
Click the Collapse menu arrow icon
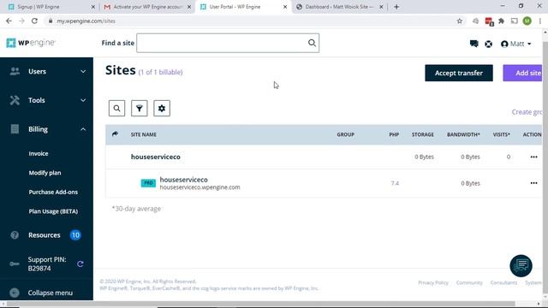(x=15, y=293)
